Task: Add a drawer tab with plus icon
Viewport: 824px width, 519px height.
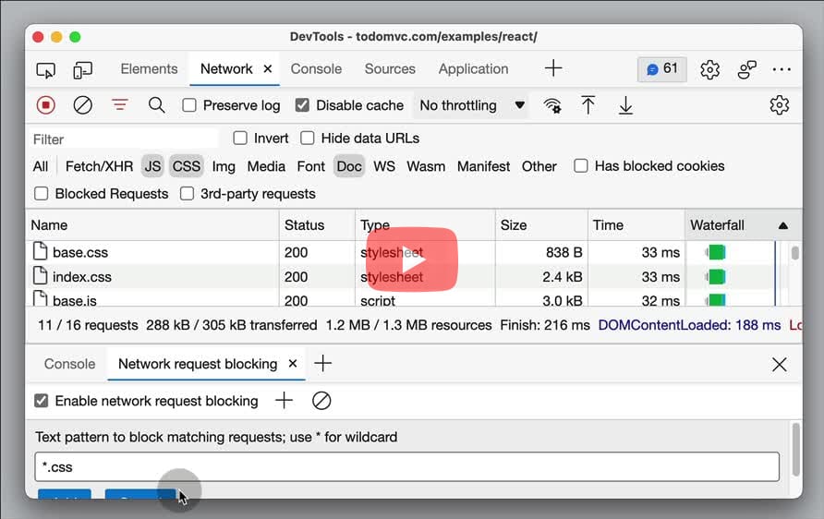Action: [322, 364]
